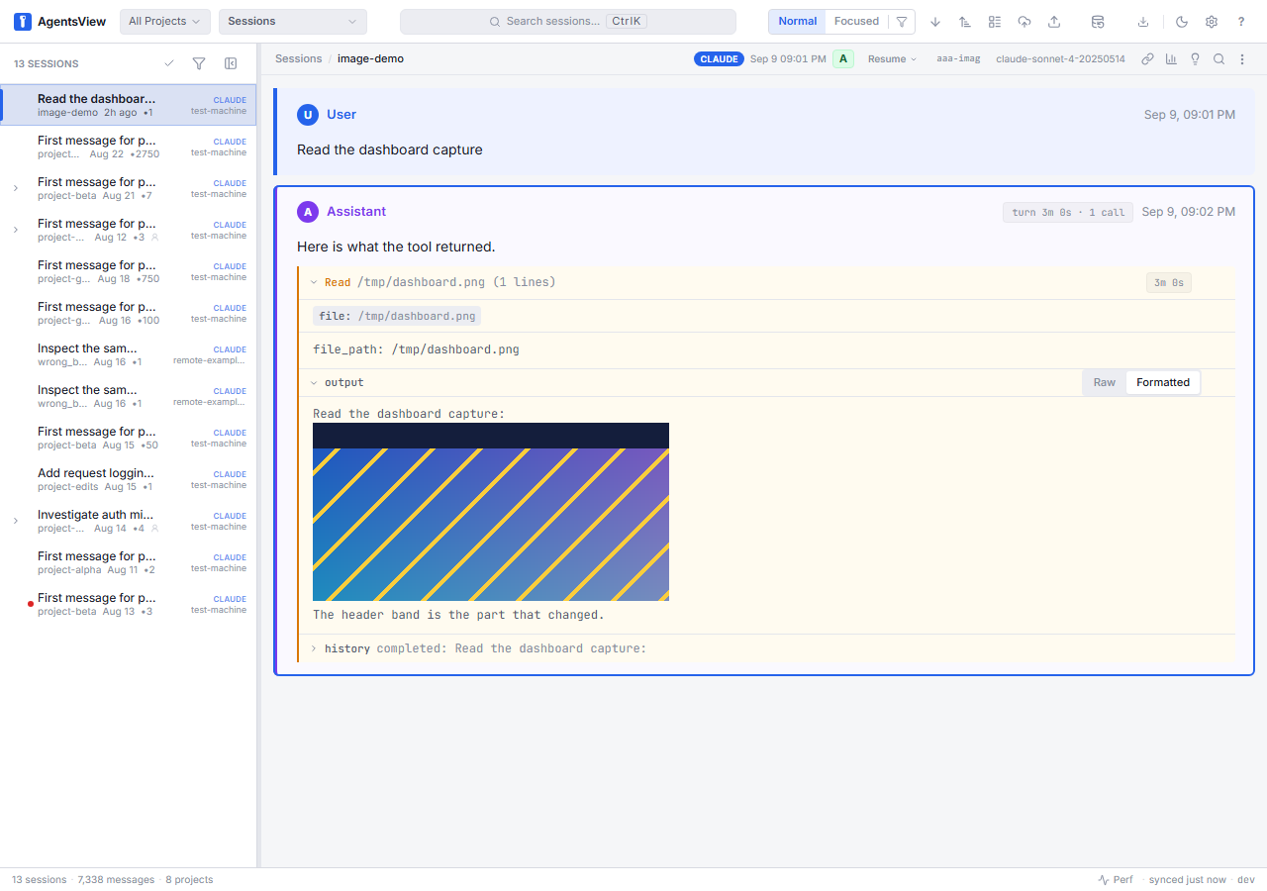Expand the project-beta Aug 21 session group

[x=15, y=188]
